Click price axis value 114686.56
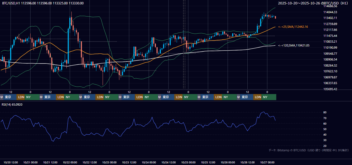Screen dimensions: 352x165 tap(330, 6)
